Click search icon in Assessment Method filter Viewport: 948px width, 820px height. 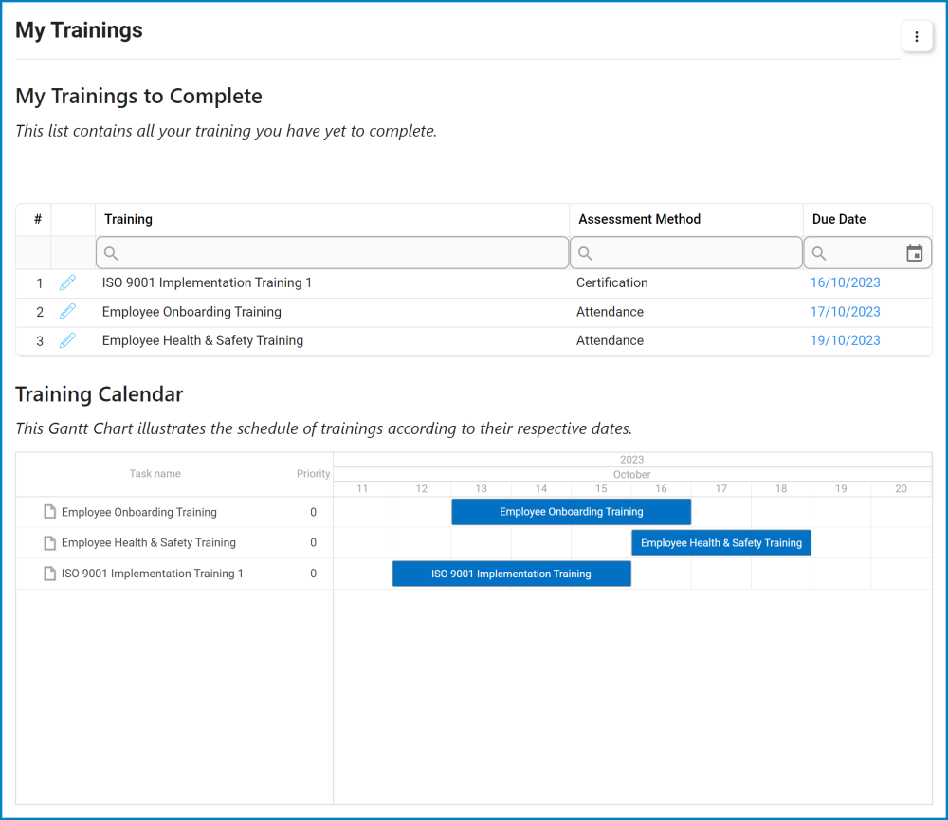(x=585, y=253)
